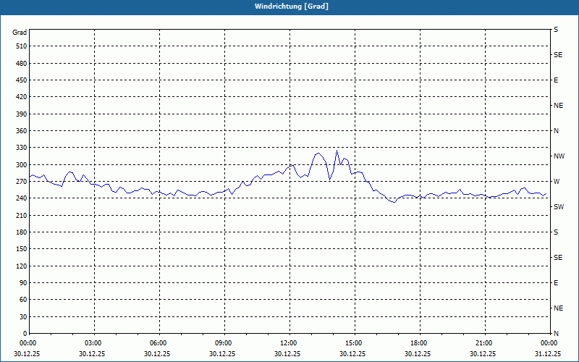Click the S compass label level with 180

pos(556,232)
